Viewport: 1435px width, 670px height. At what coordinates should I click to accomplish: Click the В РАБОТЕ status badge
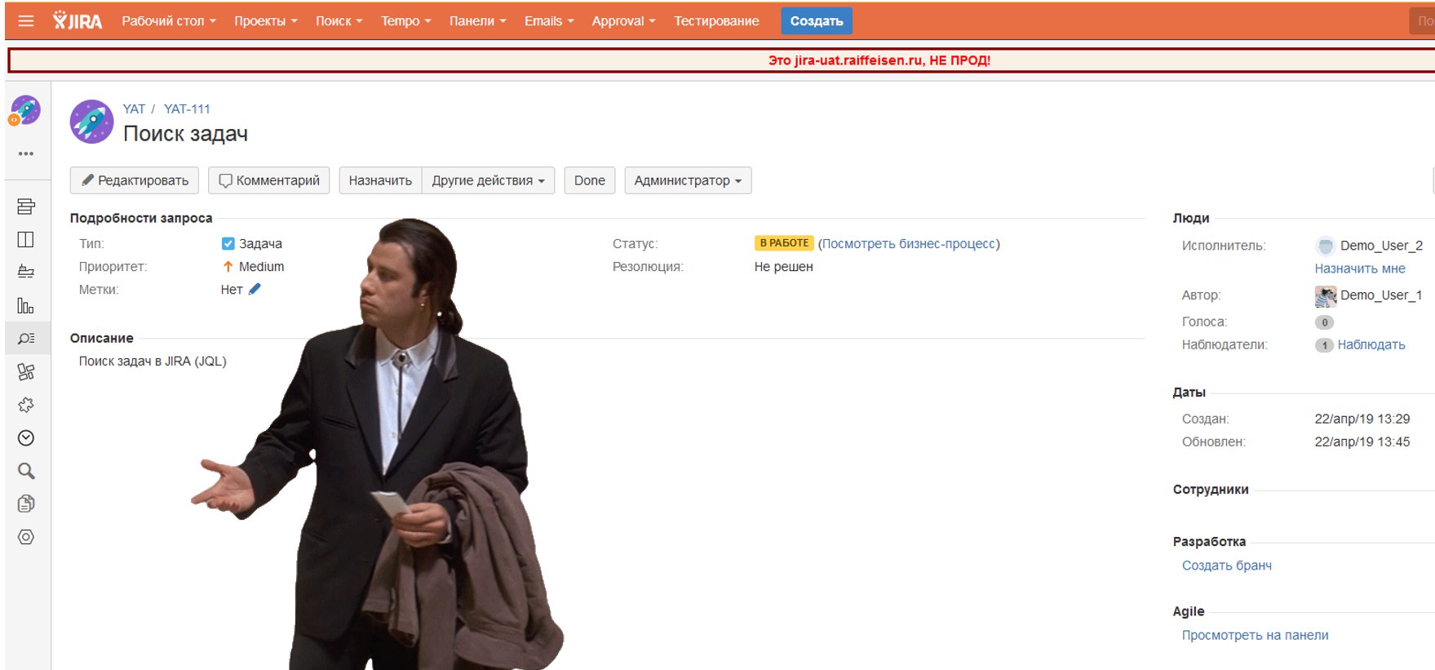(784, 243)
